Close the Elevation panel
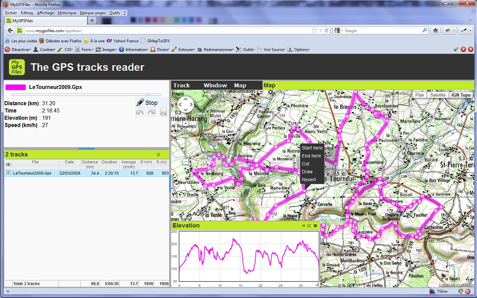 coord(315,226)
